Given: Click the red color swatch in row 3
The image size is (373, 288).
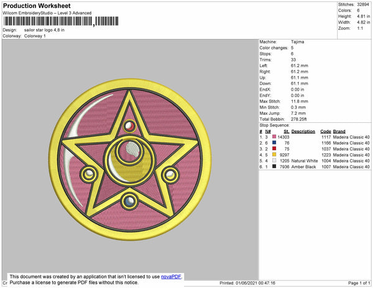Looking at the screenshot, I should pos(274,148).
